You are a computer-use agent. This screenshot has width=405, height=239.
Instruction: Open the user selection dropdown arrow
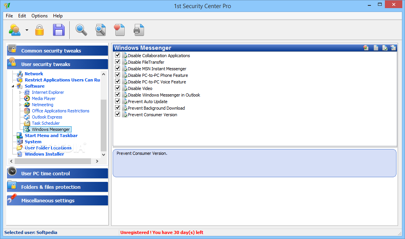coord(27,30)
